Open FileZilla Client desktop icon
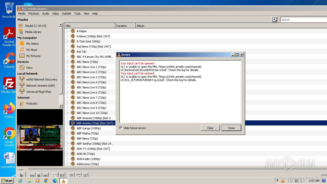 [x=9, y=85]
